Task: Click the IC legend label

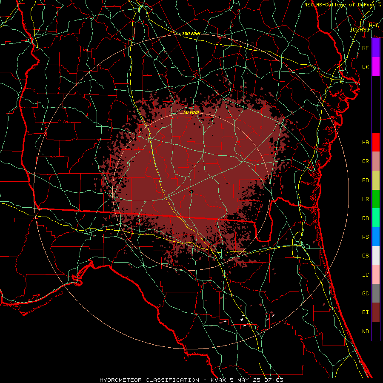Action: click(x=366, y=275)
